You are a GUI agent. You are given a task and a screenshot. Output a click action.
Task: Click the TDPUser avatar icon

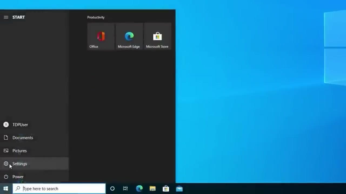coord(6,124)
